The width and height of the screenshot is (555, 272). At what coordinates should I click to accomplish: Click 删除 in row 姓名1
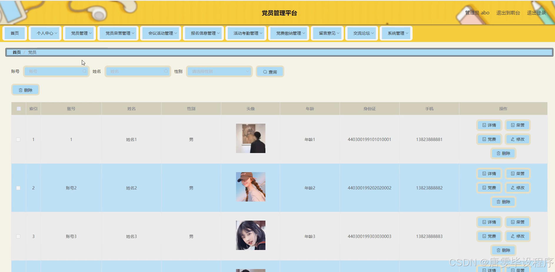click(503, 153)
